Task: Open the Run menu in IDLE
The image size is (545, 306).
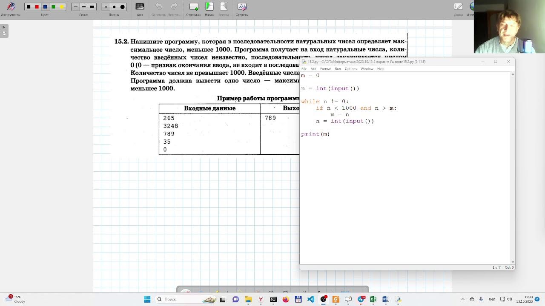Action: [x=338, y=69]
